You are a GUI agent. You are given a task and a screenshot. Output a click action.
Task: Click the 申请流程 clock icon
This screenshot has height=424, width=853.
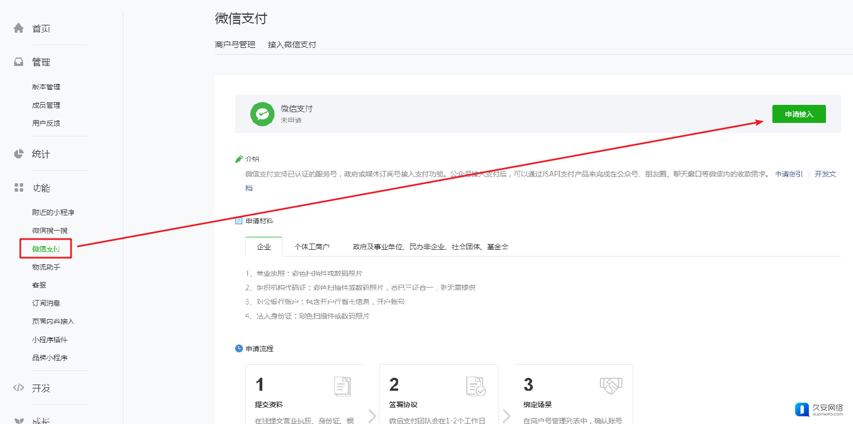[239, 348]
